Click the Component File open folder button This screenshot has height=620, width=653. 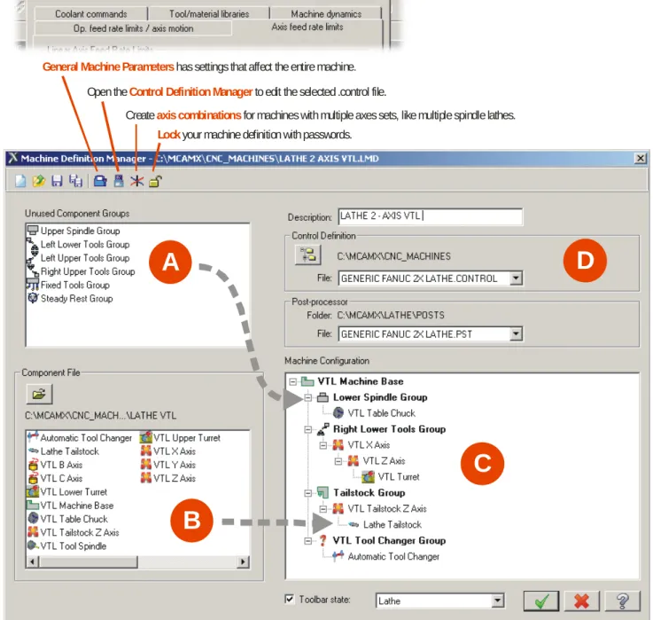39,394
